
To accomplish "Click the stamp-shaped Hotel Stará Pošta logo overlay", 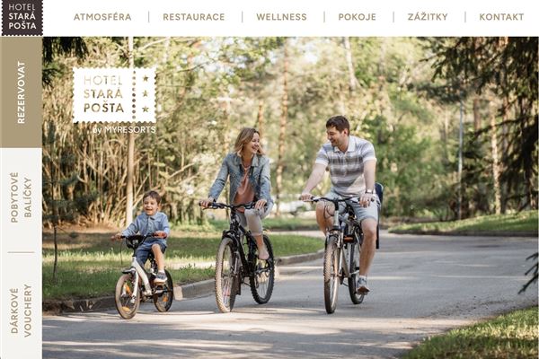I will 114,95.
